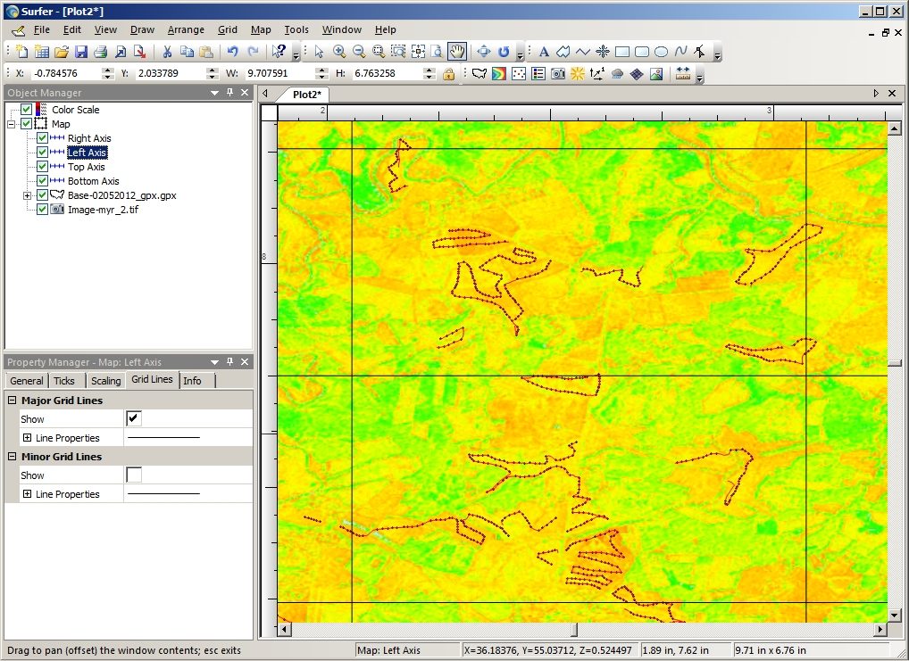Click the Zoom In magnifier icon
This screenshot has width=909, height=661.
pos(339,52)
